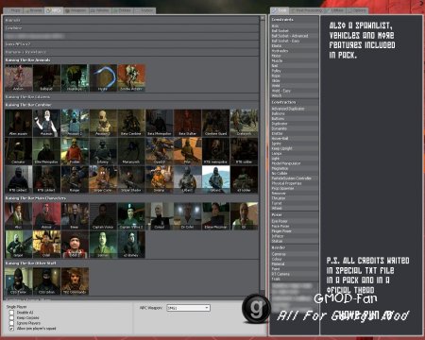Choose the Advanced Duplicator tool
425x340 pixels.
tap(288, 109)
